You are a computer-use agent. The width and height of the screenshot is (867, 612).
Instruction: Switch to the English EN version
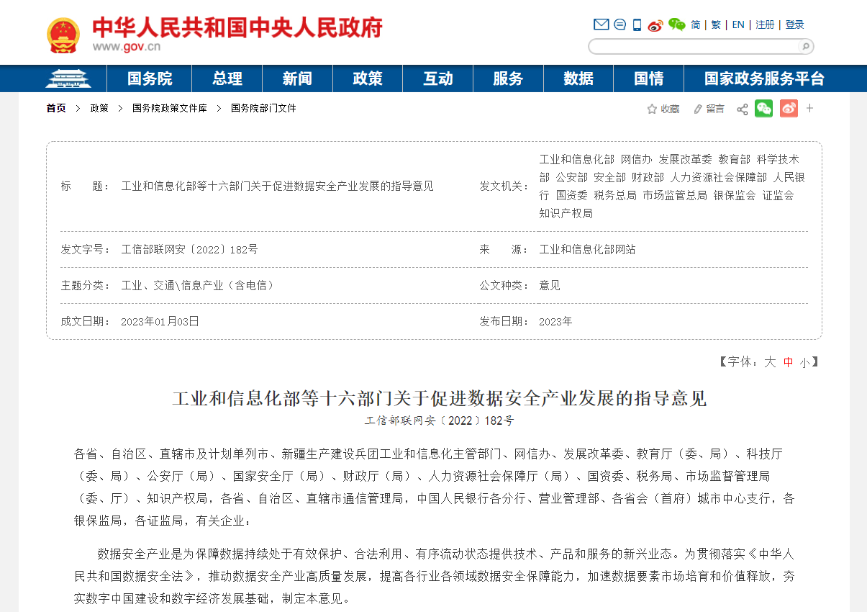(738, 24)
